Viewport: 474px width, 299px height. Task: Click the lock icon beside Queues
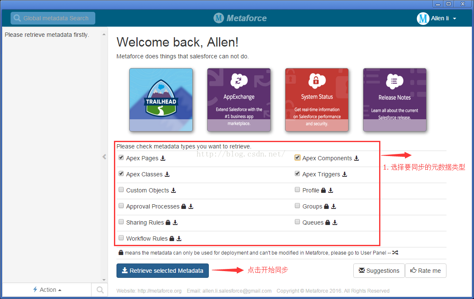click(328, 222)
